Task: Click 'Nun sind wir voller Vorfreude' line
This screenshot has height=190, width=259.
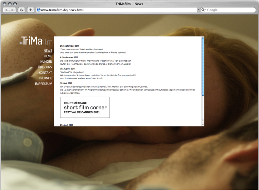Action: [x=82, y=78]
